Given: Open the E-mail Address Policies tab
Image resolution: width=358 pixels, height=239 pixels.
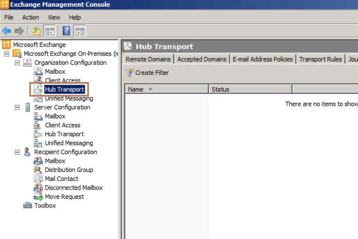Looking at the screenshot, I should coord(263,59).
